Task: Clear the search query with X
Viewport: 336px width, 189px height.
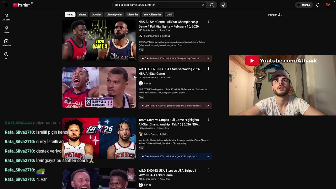Action: [203, 5]
